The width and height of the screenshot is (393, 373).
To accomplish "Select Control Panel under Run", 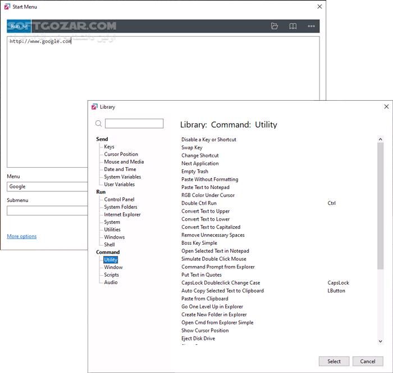I will pyautogui.click(x=119, y=199).
